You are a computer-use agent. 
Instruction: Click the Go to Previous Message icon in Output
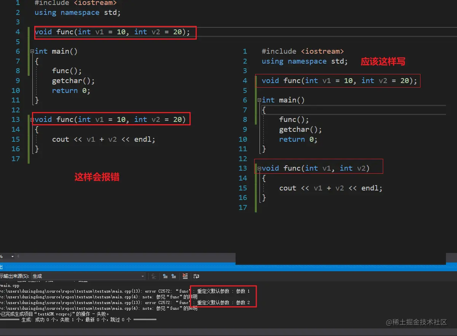click(165, 276)
